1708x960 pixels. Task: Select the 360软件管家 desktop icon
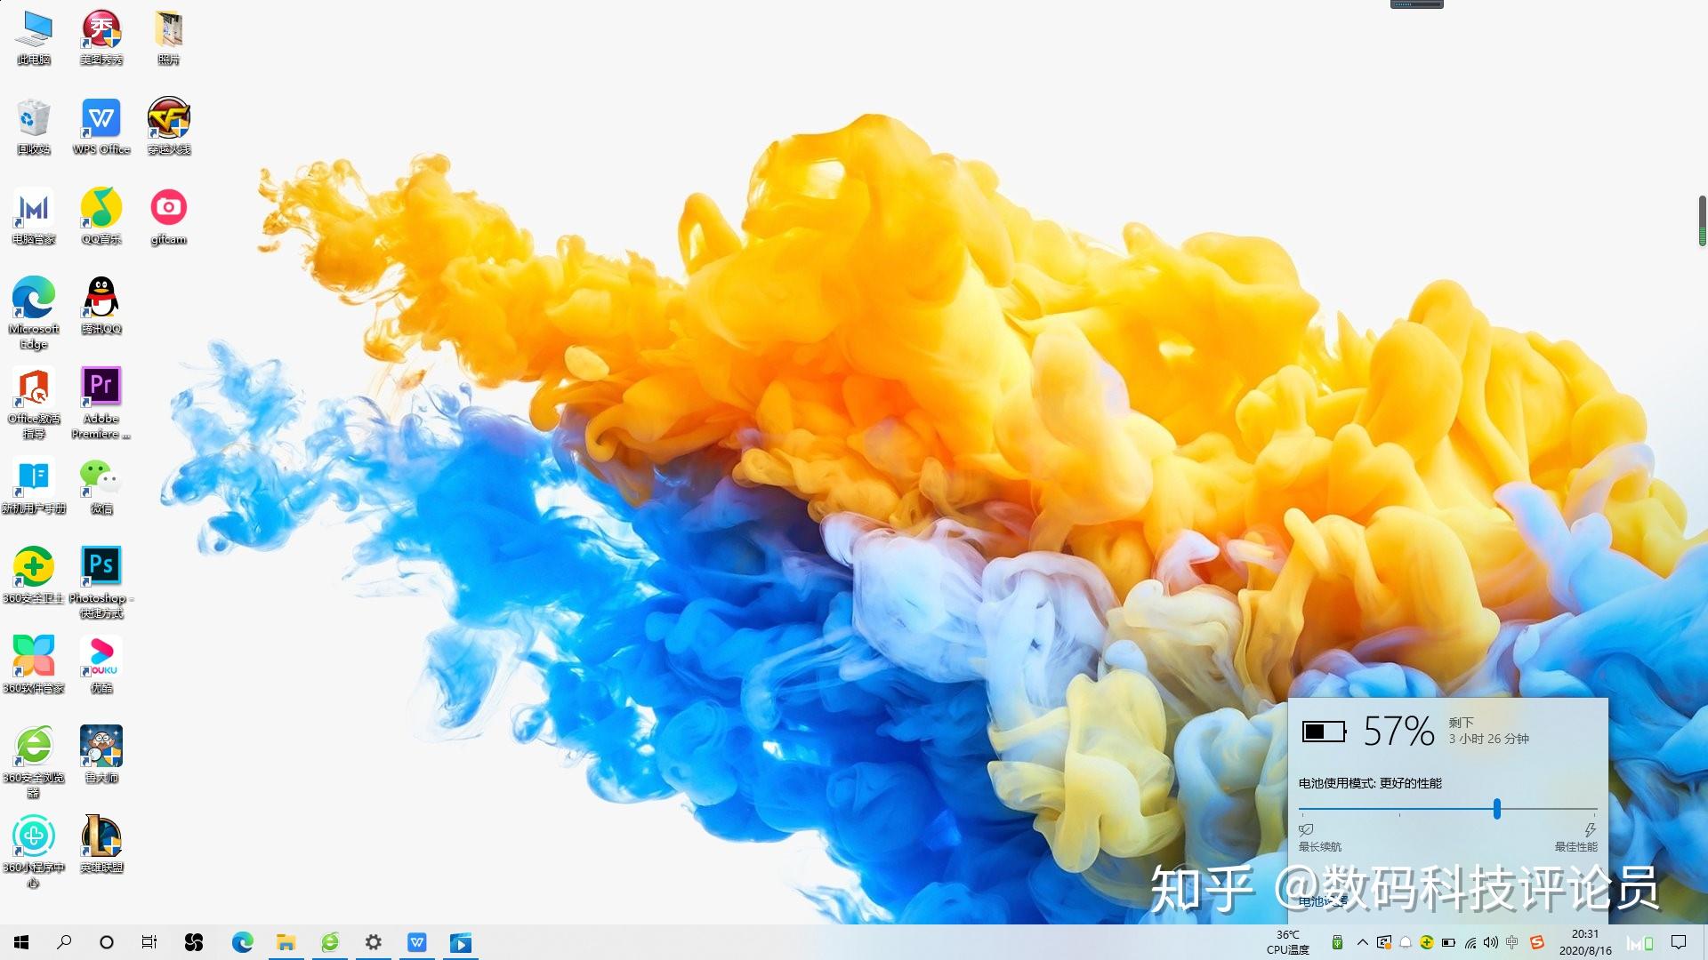[34, 666]
